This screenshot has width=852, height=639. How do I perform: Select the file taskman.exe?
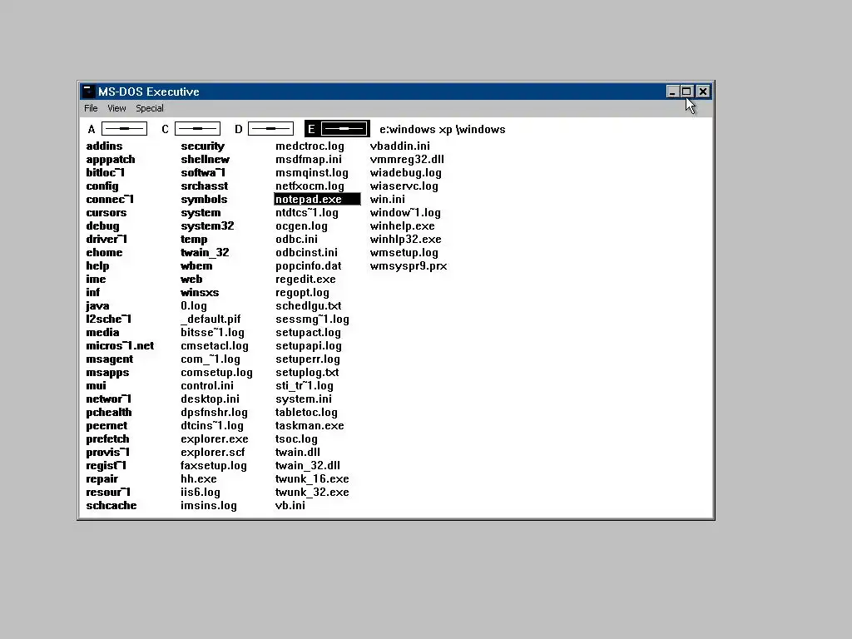pos(310,425)
